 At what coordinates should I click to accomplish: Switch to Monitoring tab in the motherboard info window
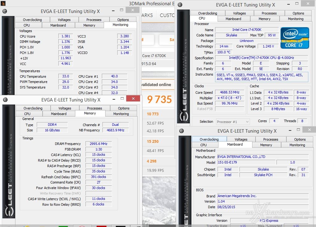pos(297,145)
